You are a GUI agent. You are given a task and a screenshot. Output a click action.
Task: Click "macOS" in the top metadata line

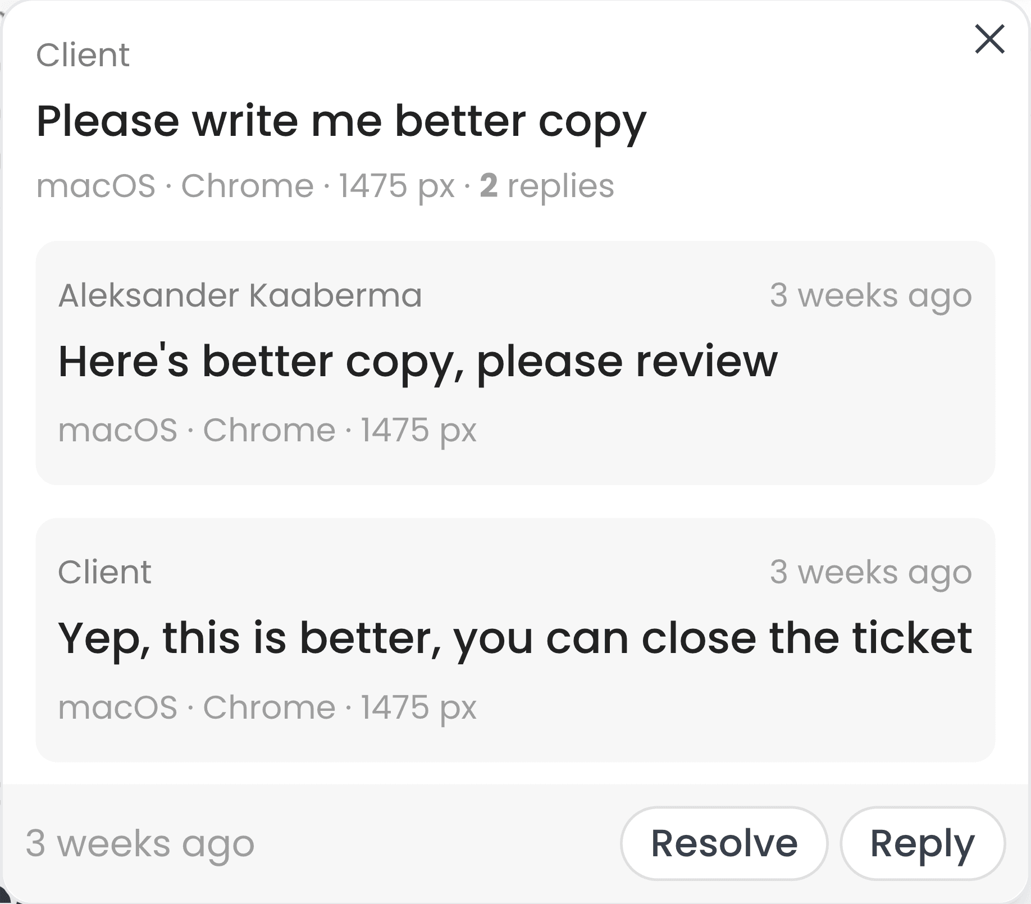pyautogui.click(x=96, y=186)
